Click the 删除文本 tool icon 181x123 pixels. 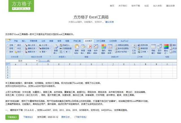(26, 49)
